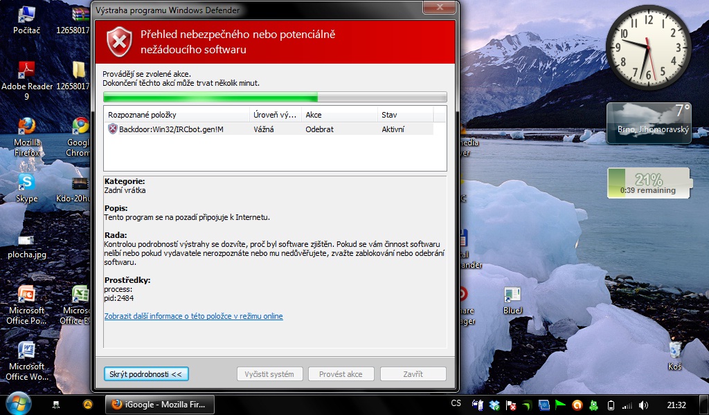Click the phone sync tray icon
This screenshot has height=415, width=709.
coord(477,405)
